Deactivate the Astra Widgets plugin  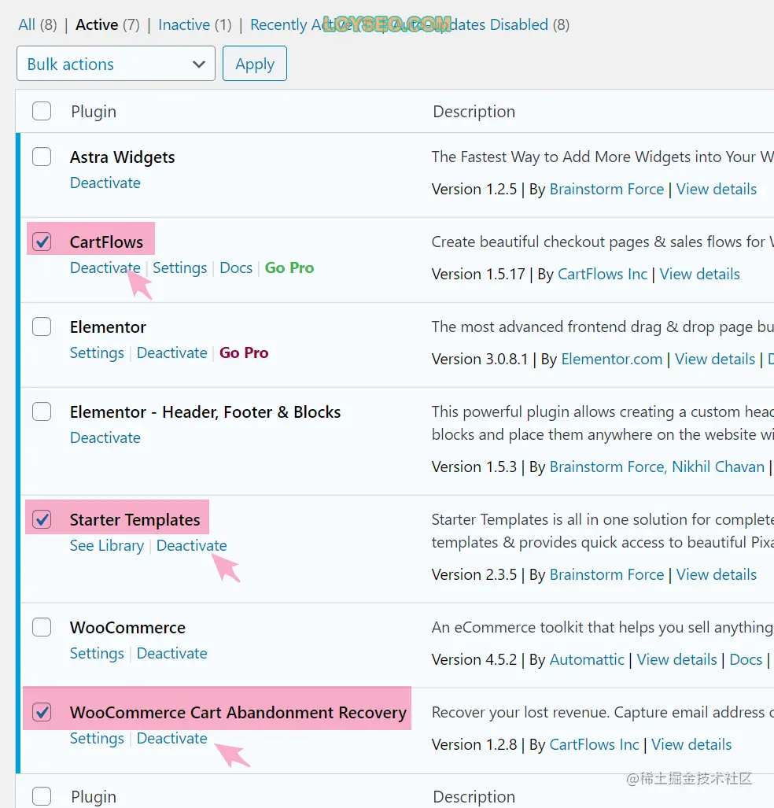pos(105,183)
